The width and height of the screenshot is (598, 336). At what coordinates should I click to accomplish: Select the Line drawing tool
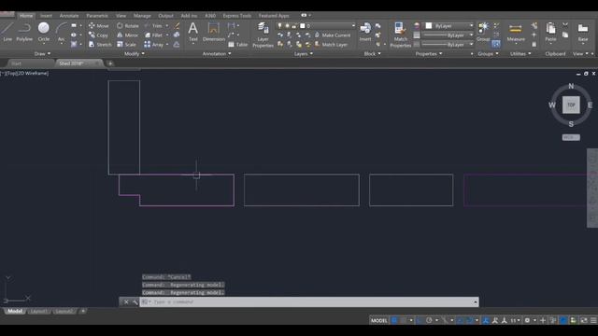click(7, 32)
